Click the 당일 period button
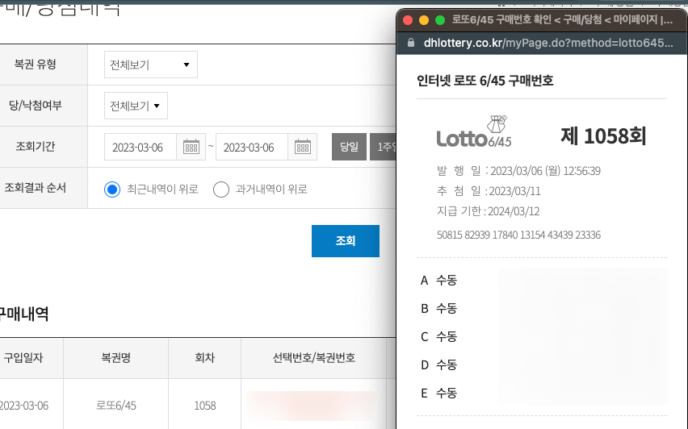This screenshot has height=429, width=688. click(x=350, y=146)
